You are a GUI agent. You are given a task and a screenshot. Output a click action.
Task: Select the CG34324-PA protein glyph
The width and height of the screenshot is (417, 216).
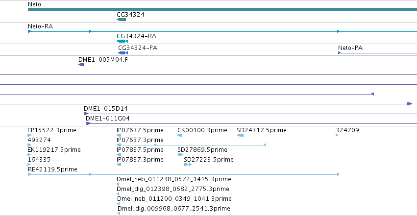pyautogui.click(x=123, y=53)
